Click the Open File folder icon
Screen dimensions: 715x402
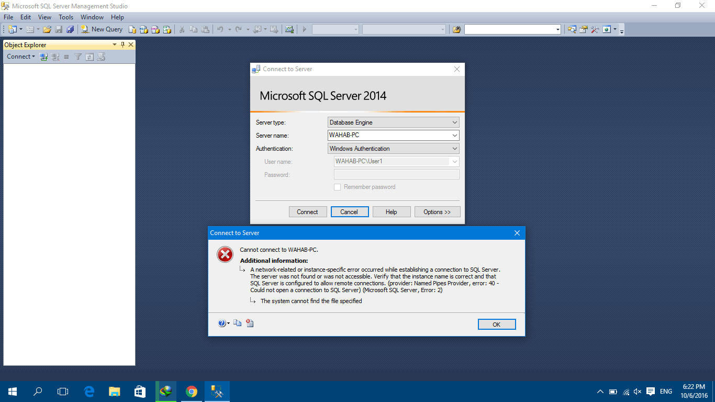coord(47,29)
